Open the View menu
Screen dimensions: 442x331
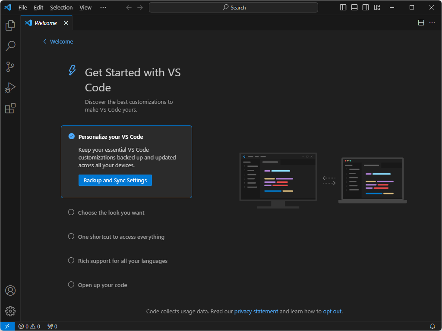(85, 8)
